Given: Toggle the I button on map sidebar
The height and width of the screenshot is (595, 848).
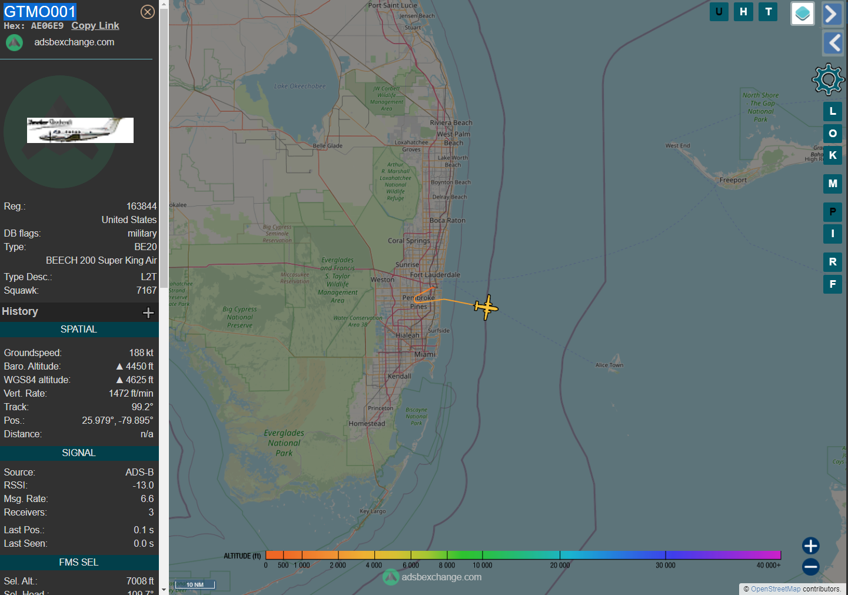Looking at the screenshot, I should [x=833, y=234].
